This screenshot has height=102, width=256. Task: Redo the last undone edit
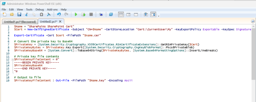tap(66, 14)
